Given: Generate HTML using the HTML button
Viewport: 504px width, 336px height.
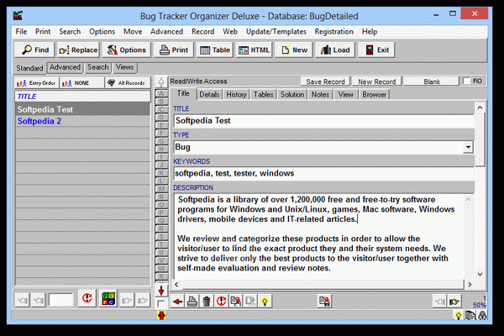Looking at the screenshot, I should (254, 50).
